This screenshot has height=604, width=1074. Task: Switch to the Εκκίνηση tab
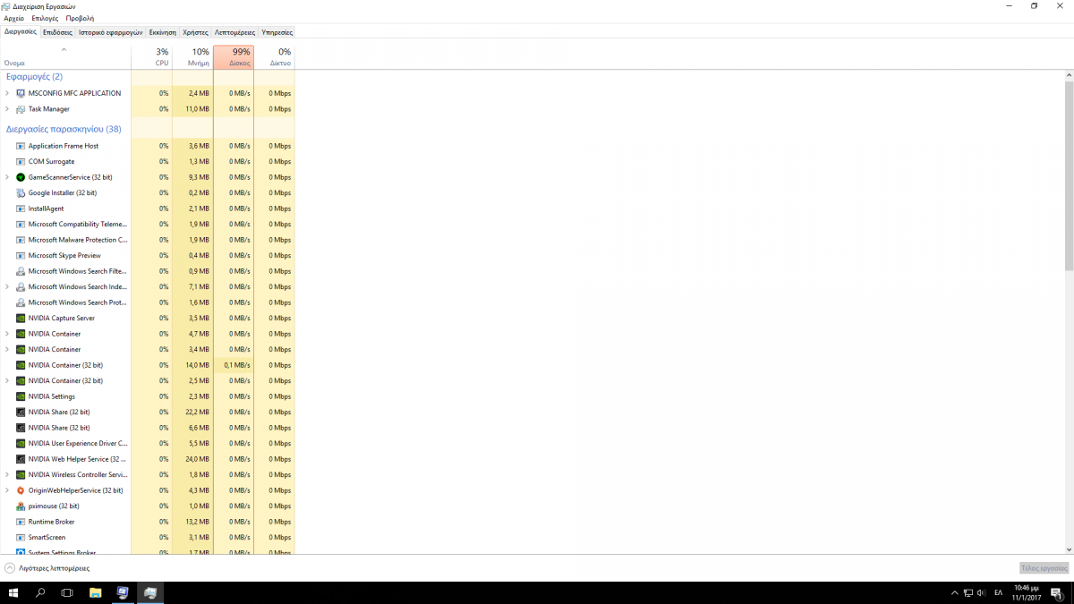click(x=163, y=32)
